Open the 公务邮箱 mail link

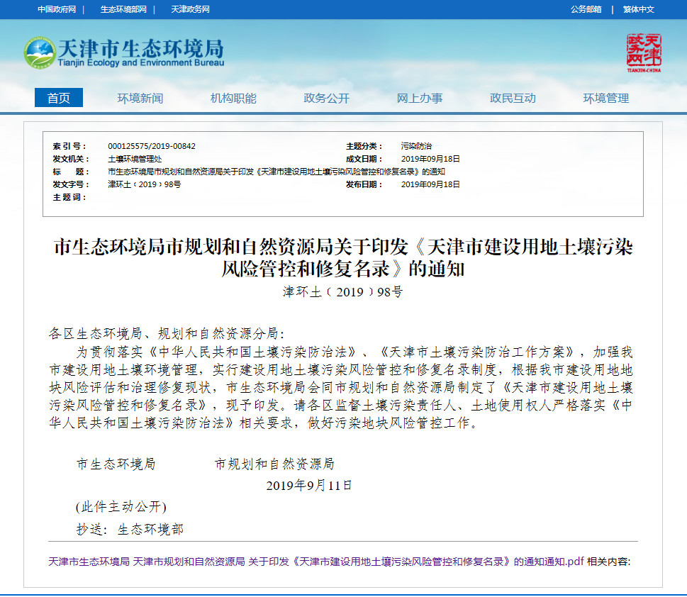coord(586,9)
